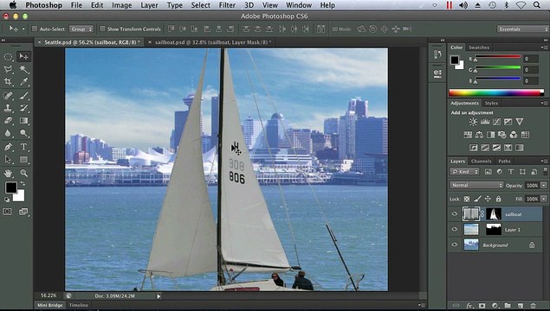This screenshot has width=550, height=311.
Task: Select the Hand tool
Action: pyautogui.click(x=8, y=173)
